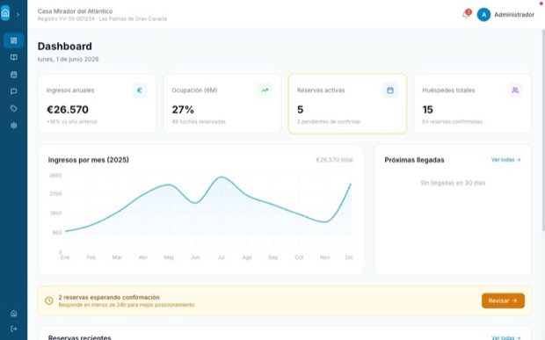This screenshot has height=340, width=545.
Task: Click the app logo at top left
Action: coord(5,13)
